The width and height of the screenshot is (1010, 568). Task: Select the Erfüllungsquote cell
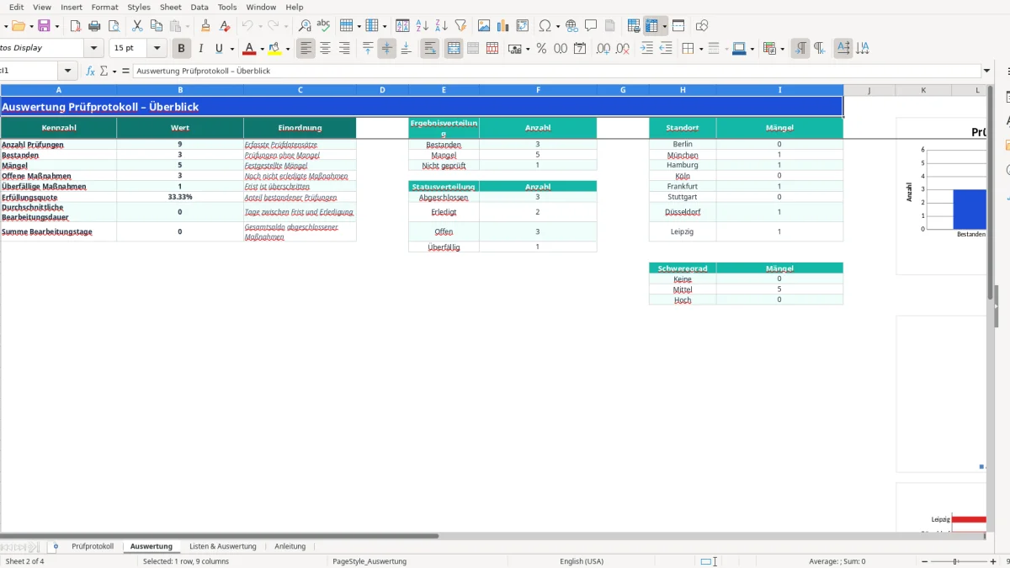point(58,197)
